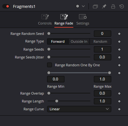The width and height of the screenshot is (128, 126).
Task: Click the Range Random Seed slider handle
Action: pos(49,34)
